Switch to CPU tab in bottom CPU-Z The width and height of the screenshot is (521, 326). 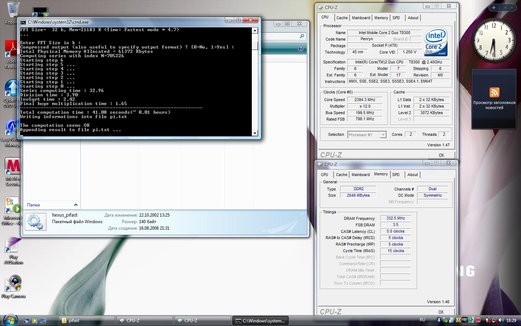[325, 175]
